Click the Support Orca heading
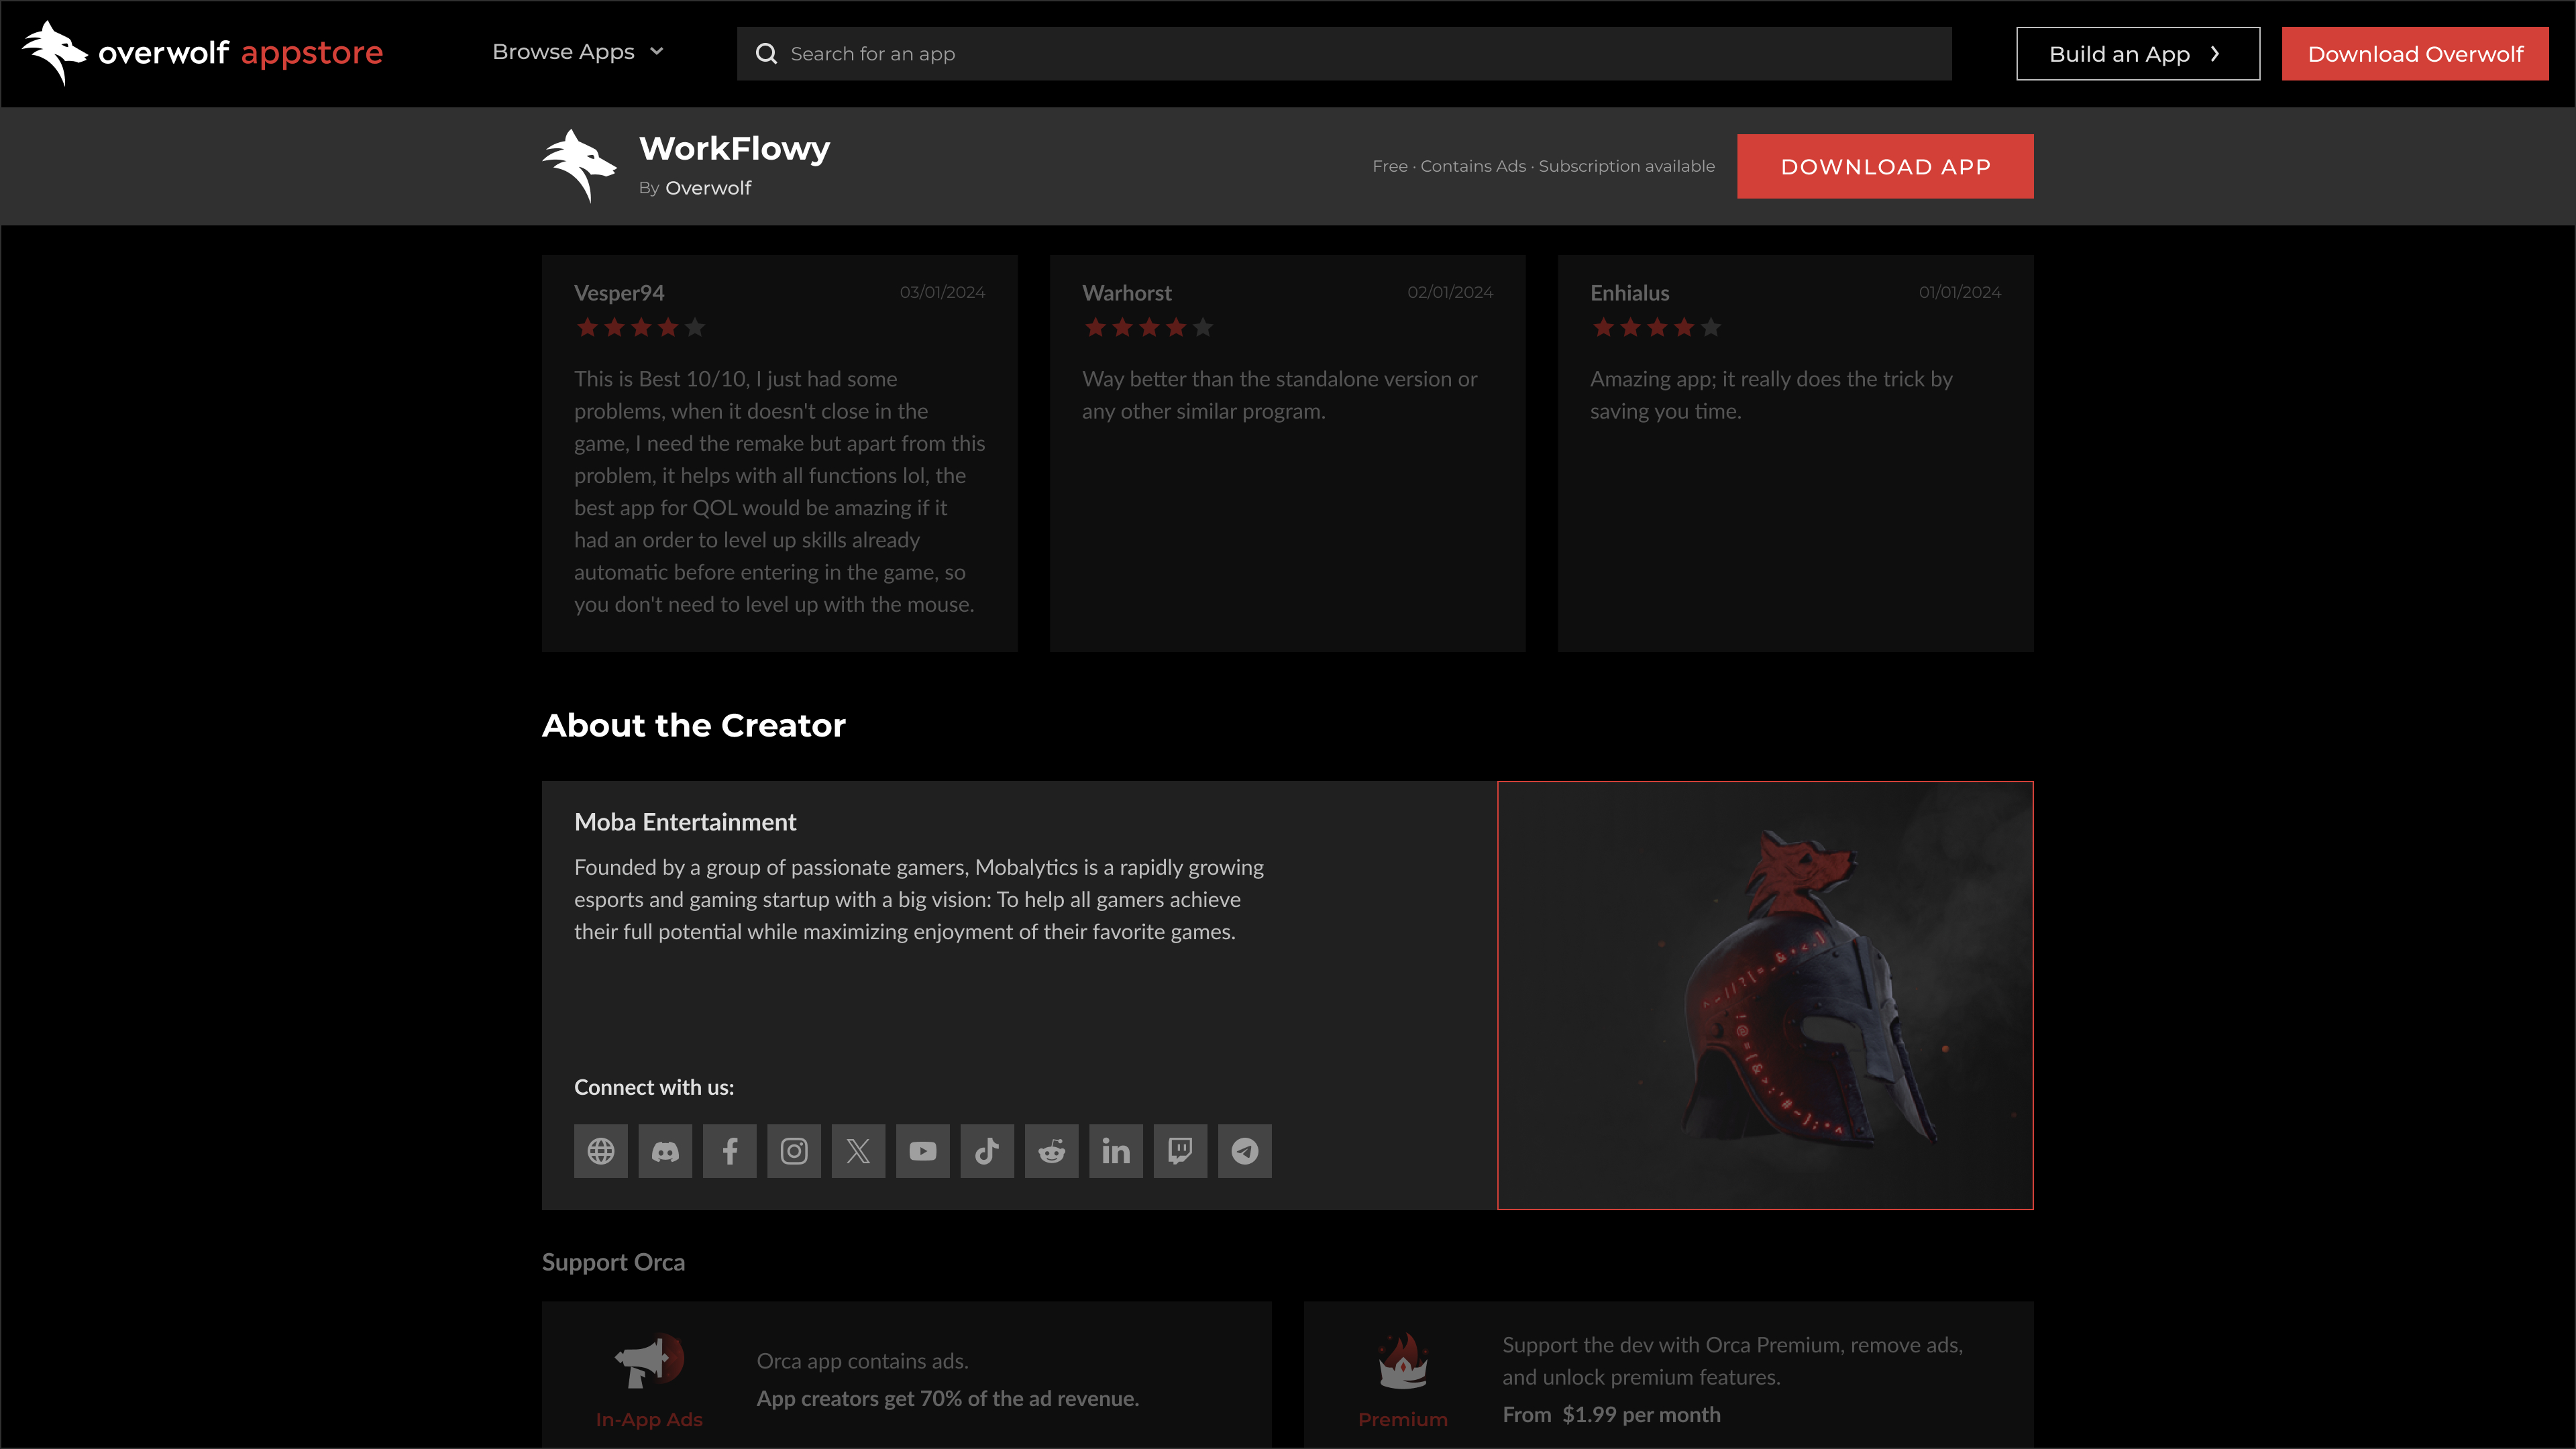 click(613, 1263)
